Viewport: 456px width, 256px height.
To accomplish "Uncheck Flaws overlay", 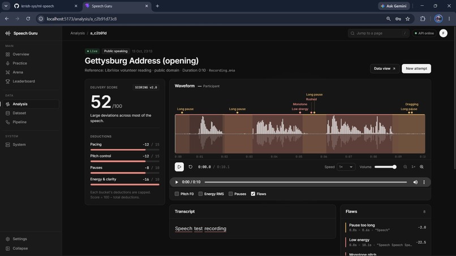I will [x=253, y=194].
